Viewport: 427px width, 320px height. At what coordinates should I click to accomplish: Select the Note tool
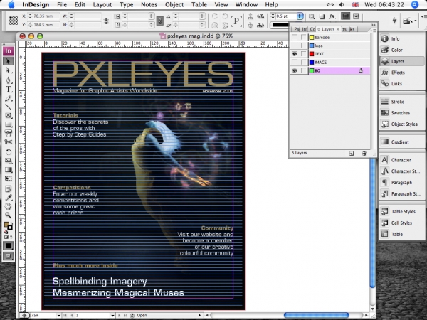tap(8, 188)
